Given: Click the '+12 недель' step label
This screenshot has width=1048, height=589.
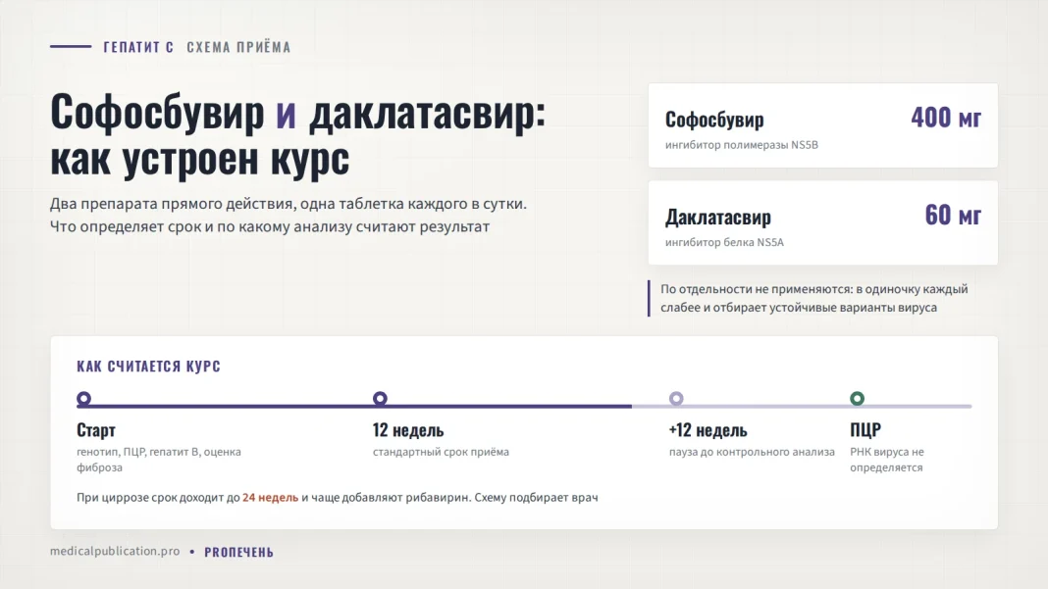Looking at the screenshot, I should point(707,430).
